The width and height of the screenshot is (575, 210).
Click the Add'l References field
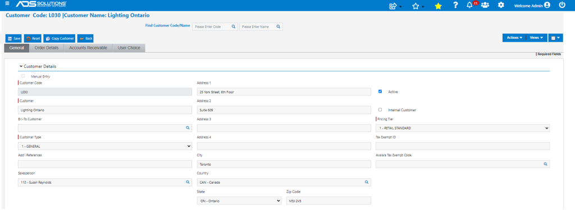[105, 164]
